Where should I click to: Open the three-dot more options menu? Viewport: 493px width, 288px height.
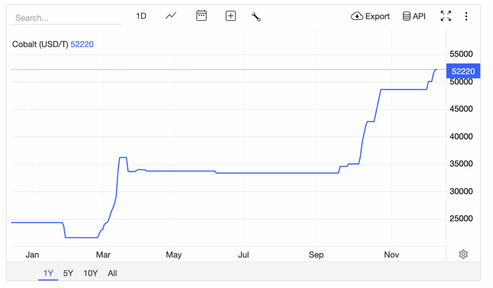click(466, 16)
